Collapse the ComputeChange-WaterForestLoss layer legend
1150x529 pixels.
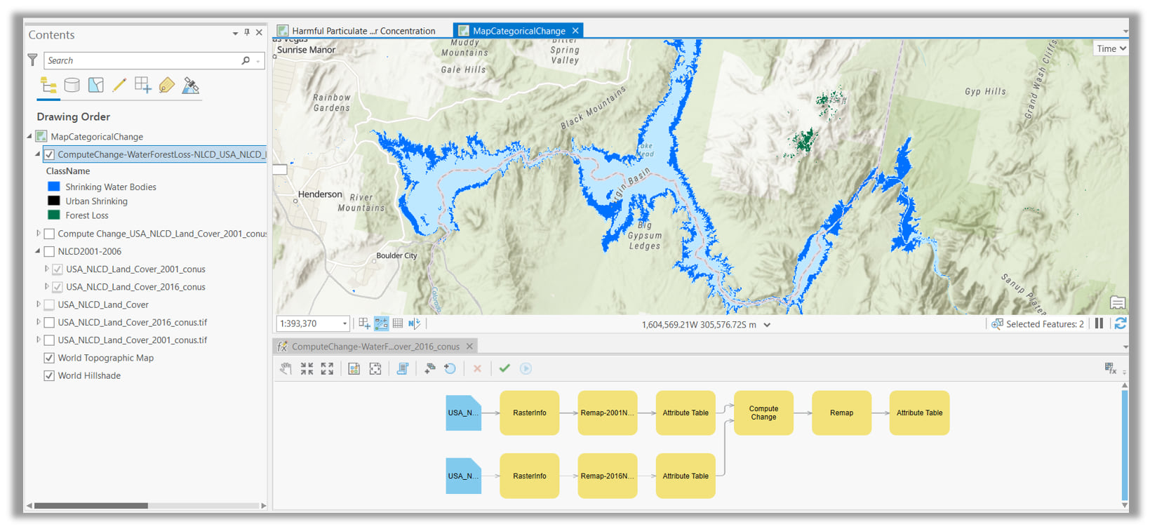tap(38, 154)
